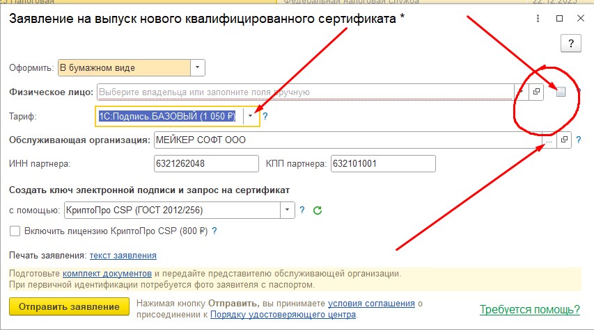
Task: Enable Включить лицензию КриптоПро CSP checkbox
Action: pos(15,231)
